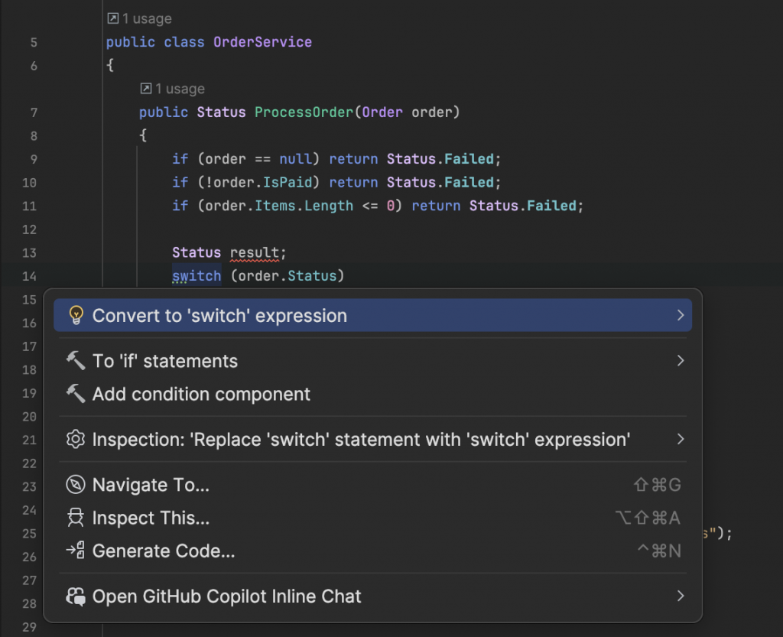Expand the Inspection options submenu arrow
The width and height of the screenshot is (783, 637).
680,440
